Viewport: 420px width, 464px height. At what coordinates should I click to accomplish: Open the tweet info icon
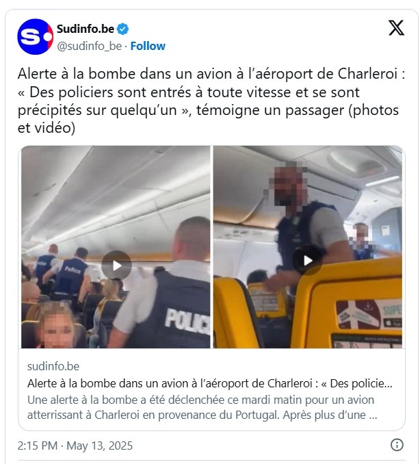(397, 445)
